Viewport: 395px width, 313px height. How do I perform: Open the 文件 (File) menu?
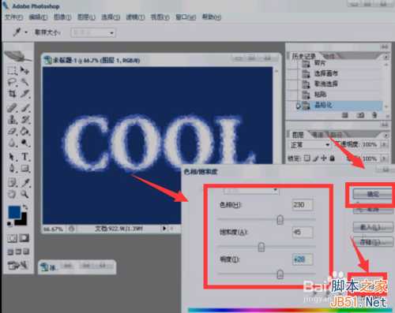[14, 17]
